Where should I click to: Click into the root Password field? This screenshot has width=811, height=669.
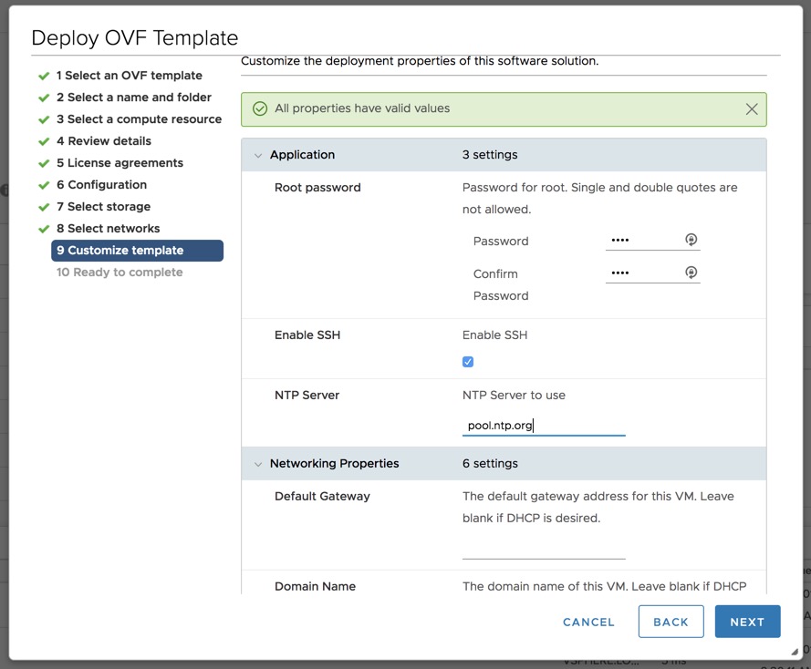[x=642, y=241]
